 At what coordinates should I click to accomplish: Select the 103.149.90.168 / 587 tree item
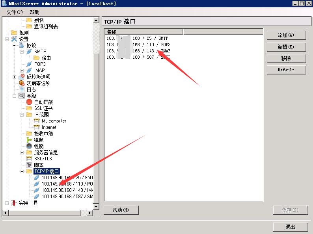[x=67, y=197]
